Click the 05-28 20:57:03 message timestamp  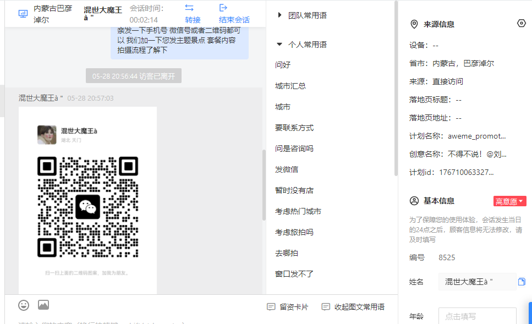pyautogui.click(x=90, y=98)
